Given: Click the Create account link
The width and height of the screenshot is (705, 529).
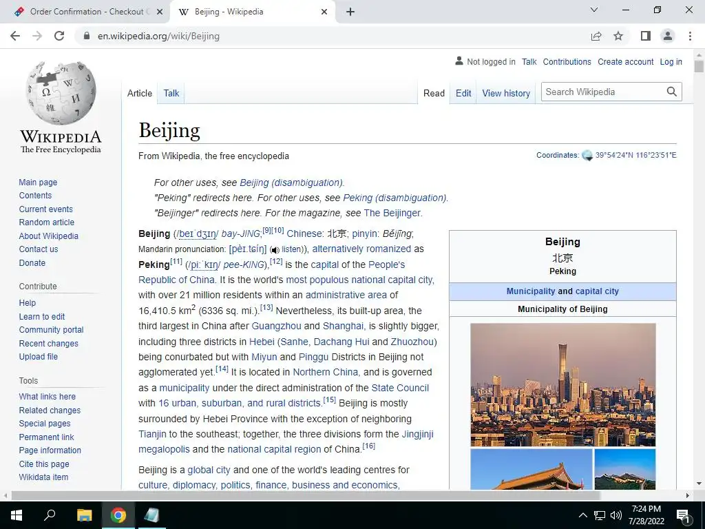Looking at the screenshot, I should point(625,61).
